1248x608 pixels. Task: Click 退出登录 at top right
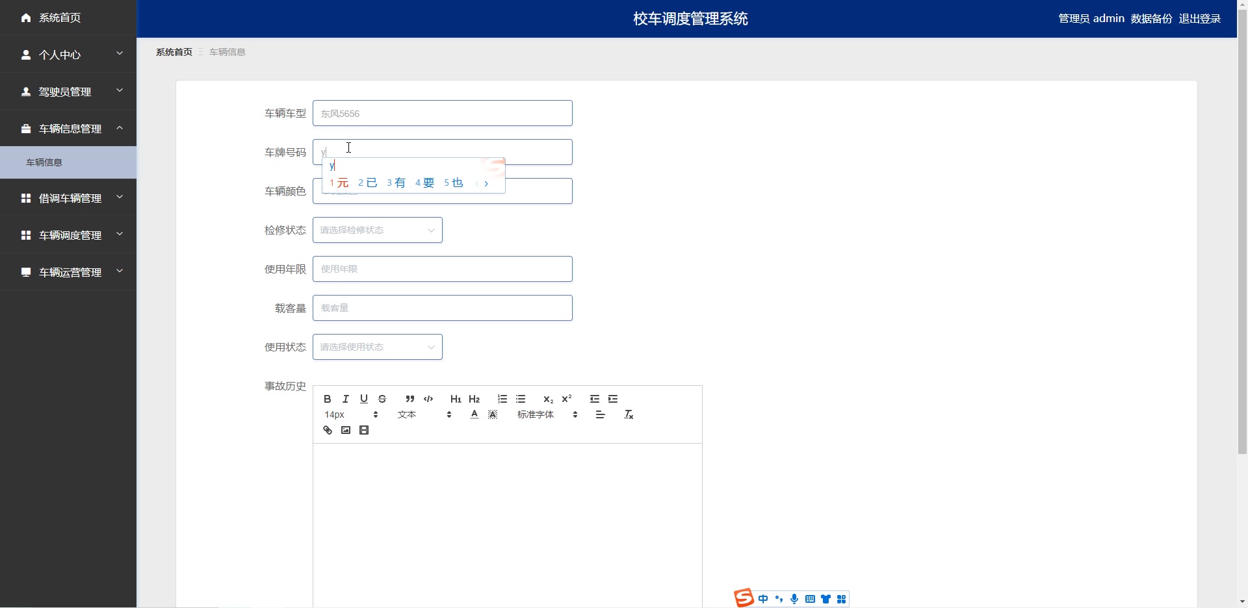[1200, 18]
